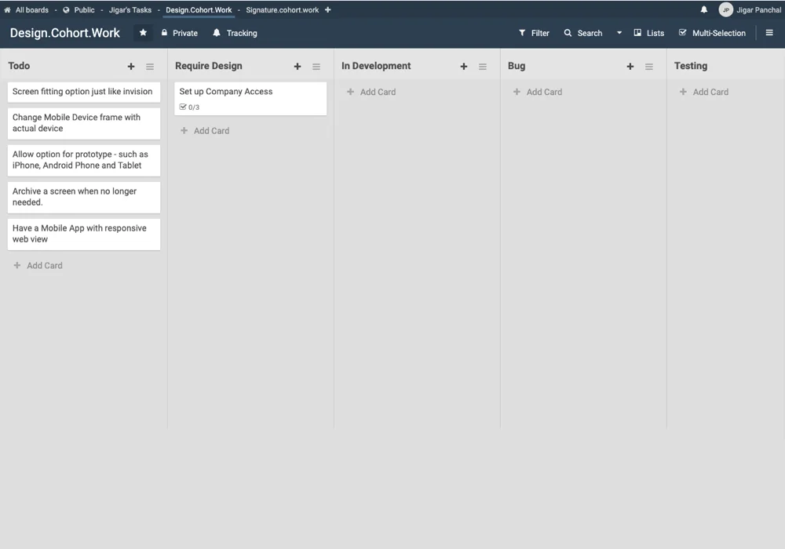Viewport: 785px width, 549px height.
Task: Open notifications via the bell icon
Action: [x=705, y=9]
